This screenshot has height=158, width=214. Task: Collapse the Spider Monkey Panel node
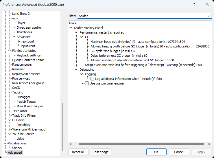(x=71, y=28)
